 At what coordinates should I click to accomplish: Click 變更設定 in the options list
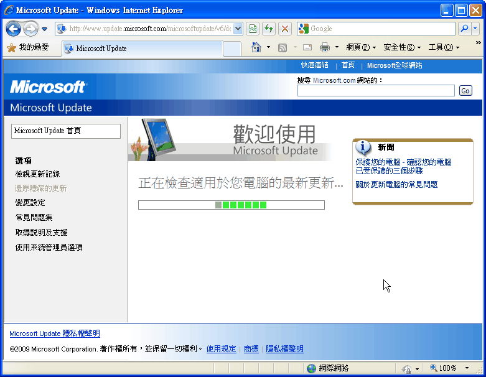point(30,203)
